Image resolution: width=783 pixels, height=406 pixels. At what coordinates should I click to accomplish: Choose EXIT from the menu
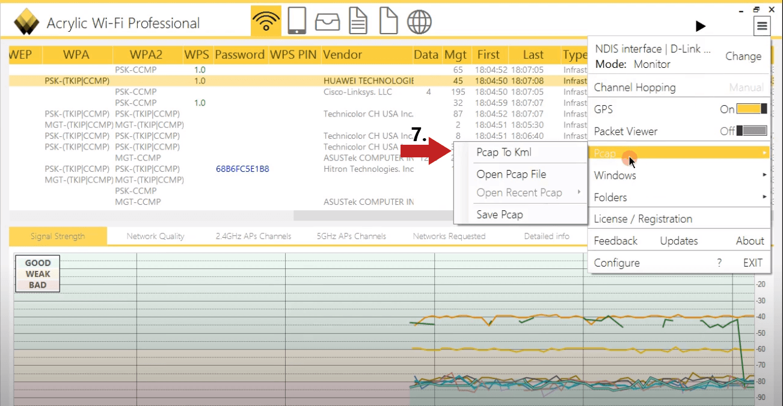[x=752, y=262]
